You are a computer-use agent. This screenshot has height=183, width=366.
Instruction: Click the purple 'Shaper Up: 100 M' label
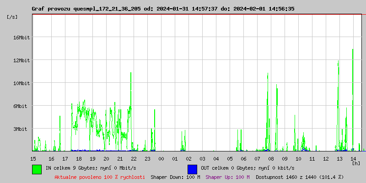[x=227, y=177]
